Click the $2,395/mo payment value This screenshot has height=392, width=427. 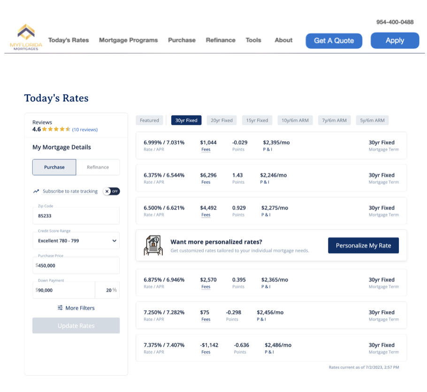pyautogui.click(x=276, y=143)
